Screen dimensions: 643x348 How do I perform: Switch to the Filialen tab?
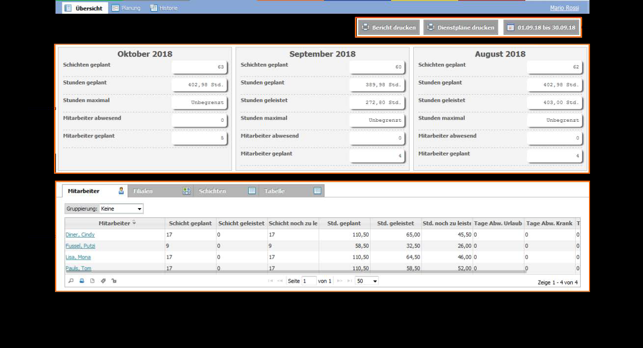tap(161, 191)
